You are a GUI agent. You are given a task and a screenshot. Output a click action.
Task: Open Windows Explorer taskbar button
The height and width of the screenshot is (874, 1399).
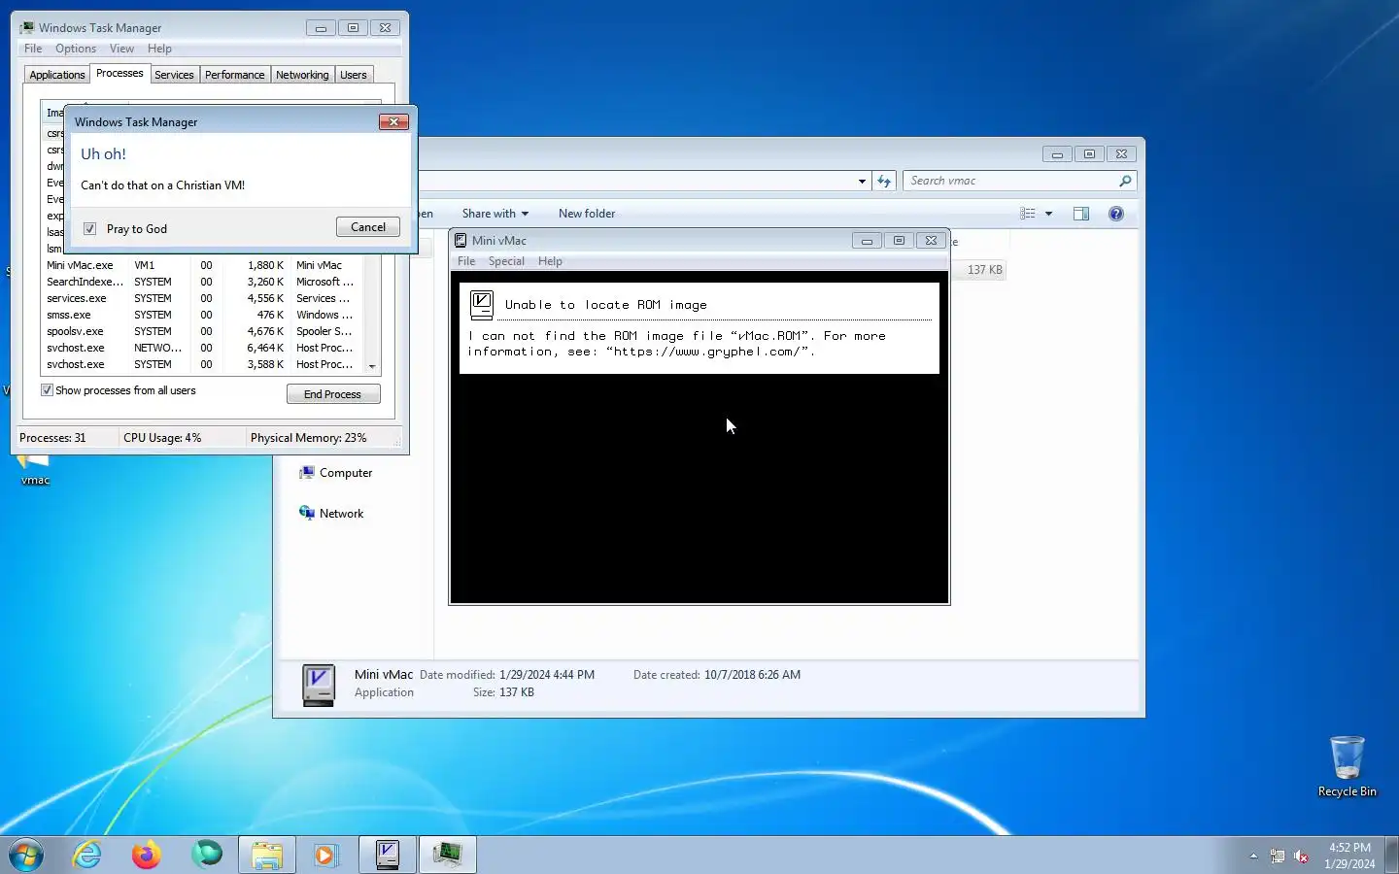coord(267,855)
